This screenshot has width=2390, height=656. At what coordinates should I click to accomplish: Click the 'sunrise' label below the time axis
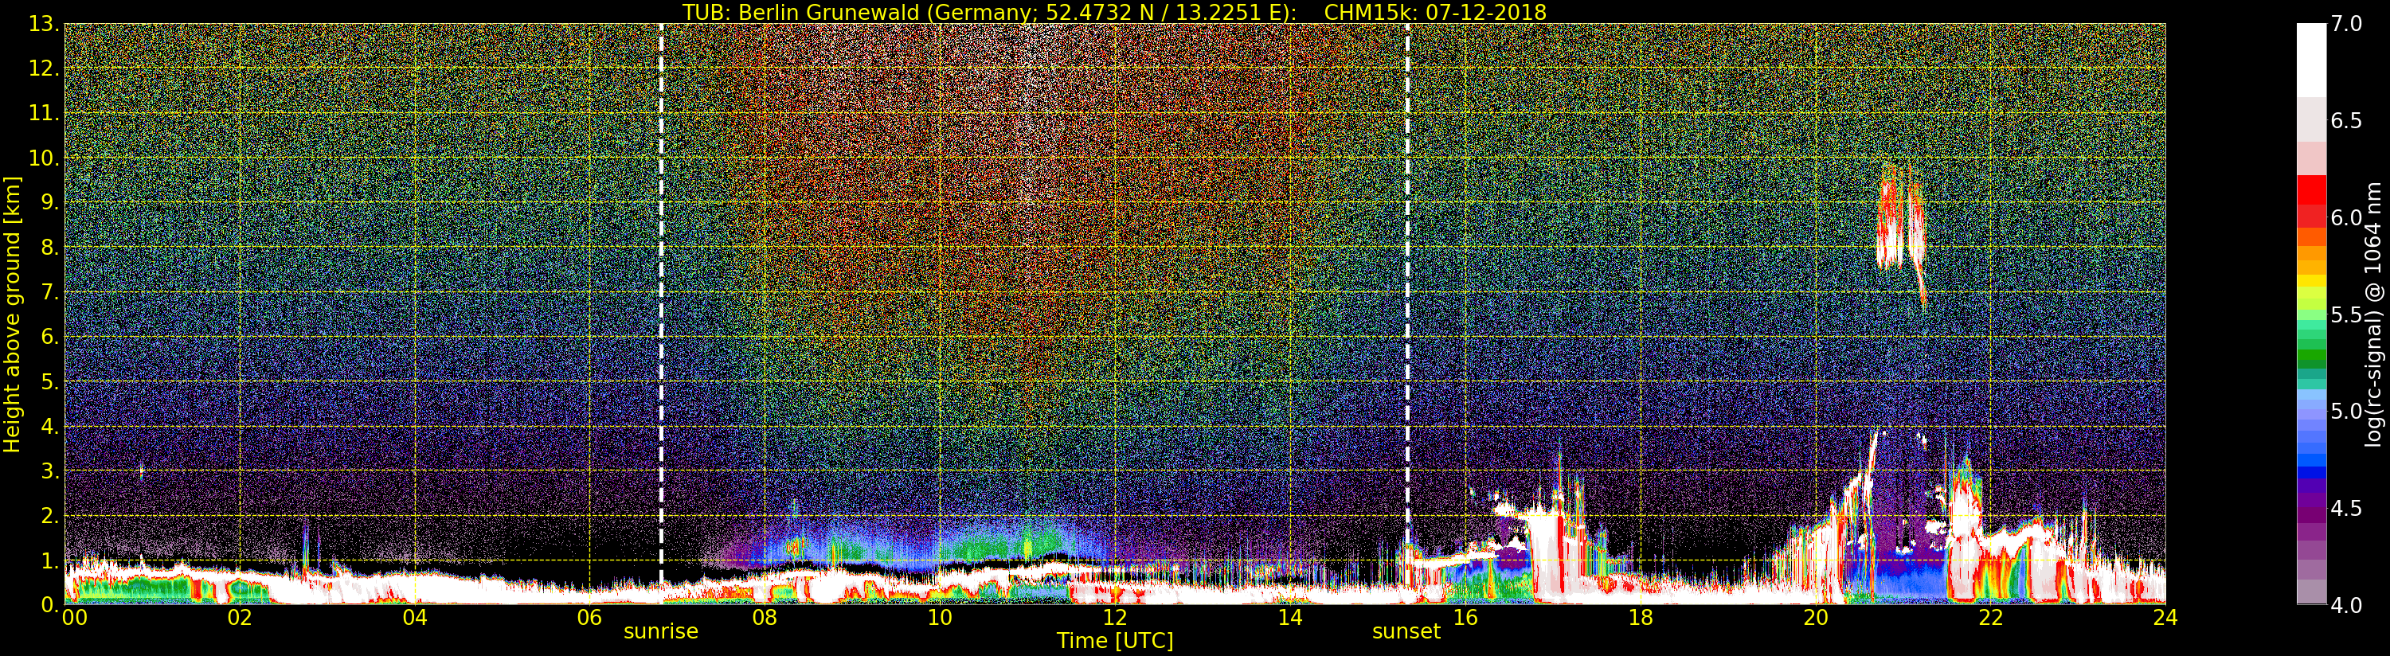(659, 632)
